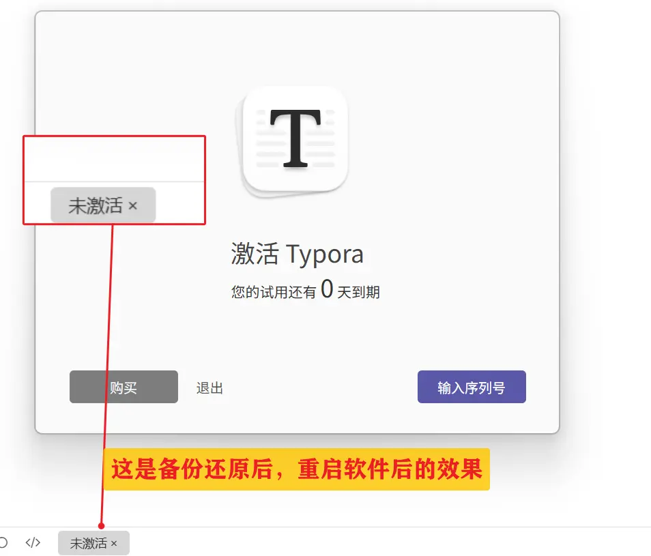The image size is (651, 556).
Task: Click 退出 to quit the dialog
Action: pos(209,388)
